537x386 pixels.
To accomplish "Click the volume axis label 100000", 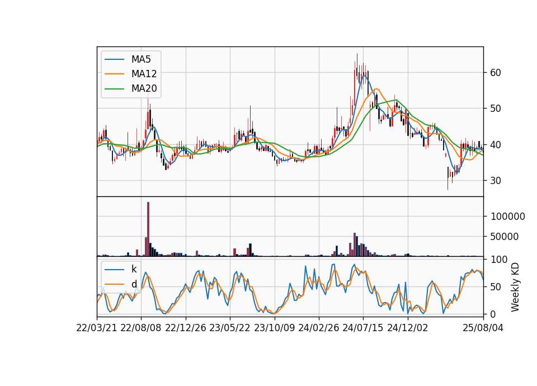I will point(508,216).
